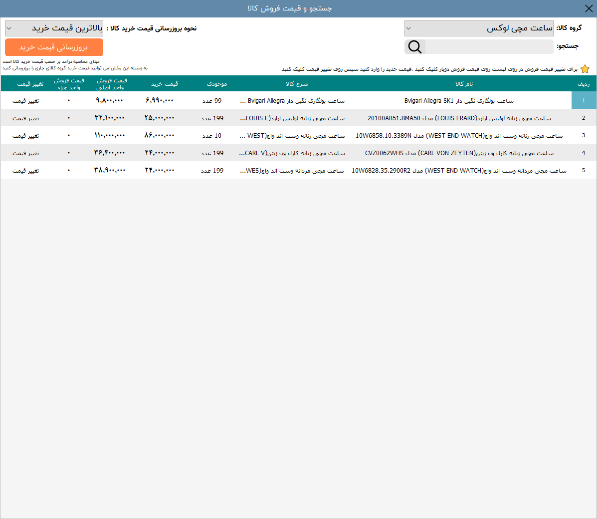Click purchase price ۲۵,۰۰۰,۰۰۰ cell
This screenshot has height=519, width=597.
tap(160, 118)
